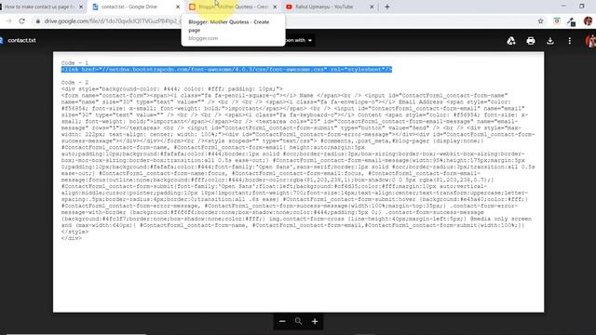The height and width of the screenshot is (335, 596).
Task: Switch to the Blogger Mother Quotess tab
Action: (233, 7)
